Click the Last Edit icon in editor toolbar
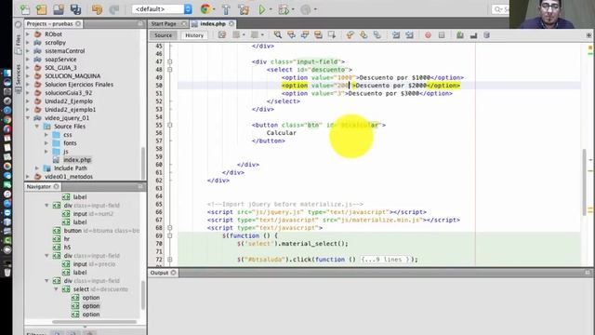 pyautogui.click(x=222, y=35)
